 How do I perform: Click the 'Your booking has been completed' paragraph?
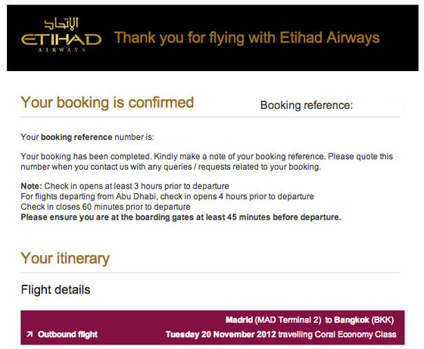click(x=207, y=162)
